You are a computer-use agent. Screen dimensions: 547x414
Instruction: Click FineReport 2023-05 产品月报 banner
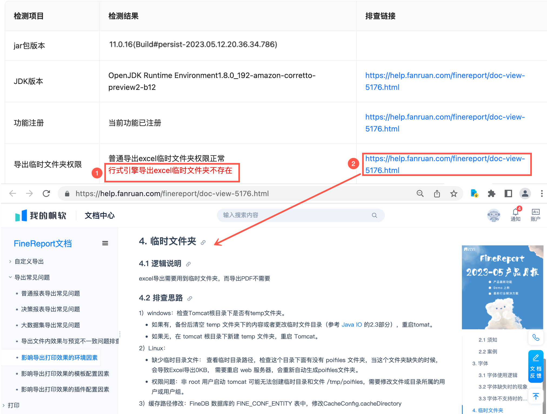pos(502,287)
